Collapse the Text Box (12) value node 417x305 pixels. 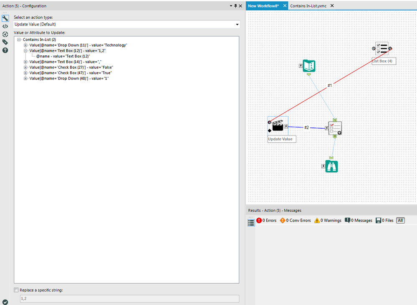click(x=25, y=51)
